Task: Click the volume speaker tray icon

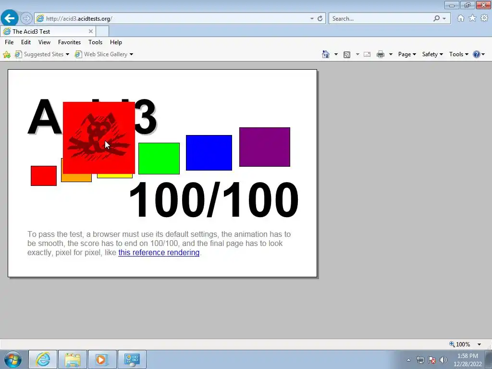Action: pyautogui.click(x=443, y=360)
